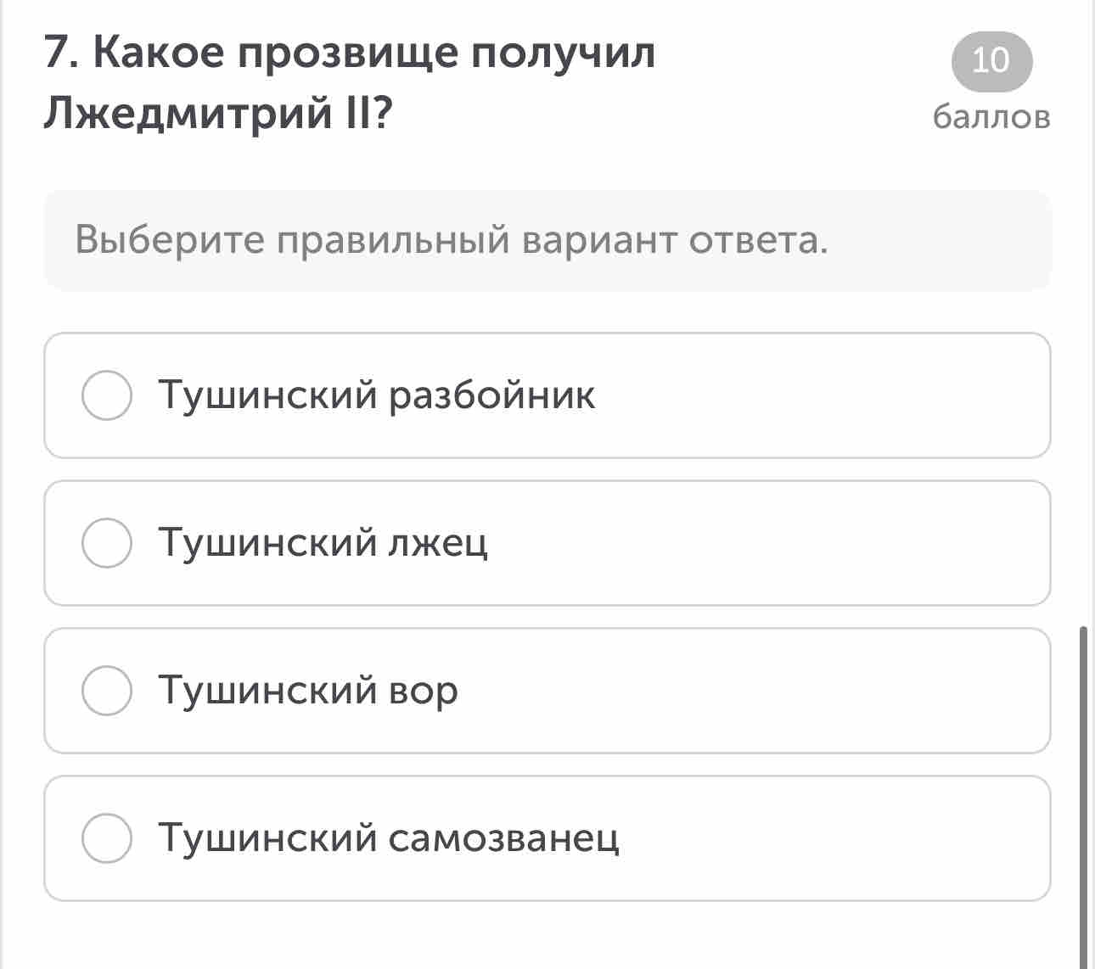
Task: Click the answer text "Тушинский разбойник"
Action: (377, 395)
